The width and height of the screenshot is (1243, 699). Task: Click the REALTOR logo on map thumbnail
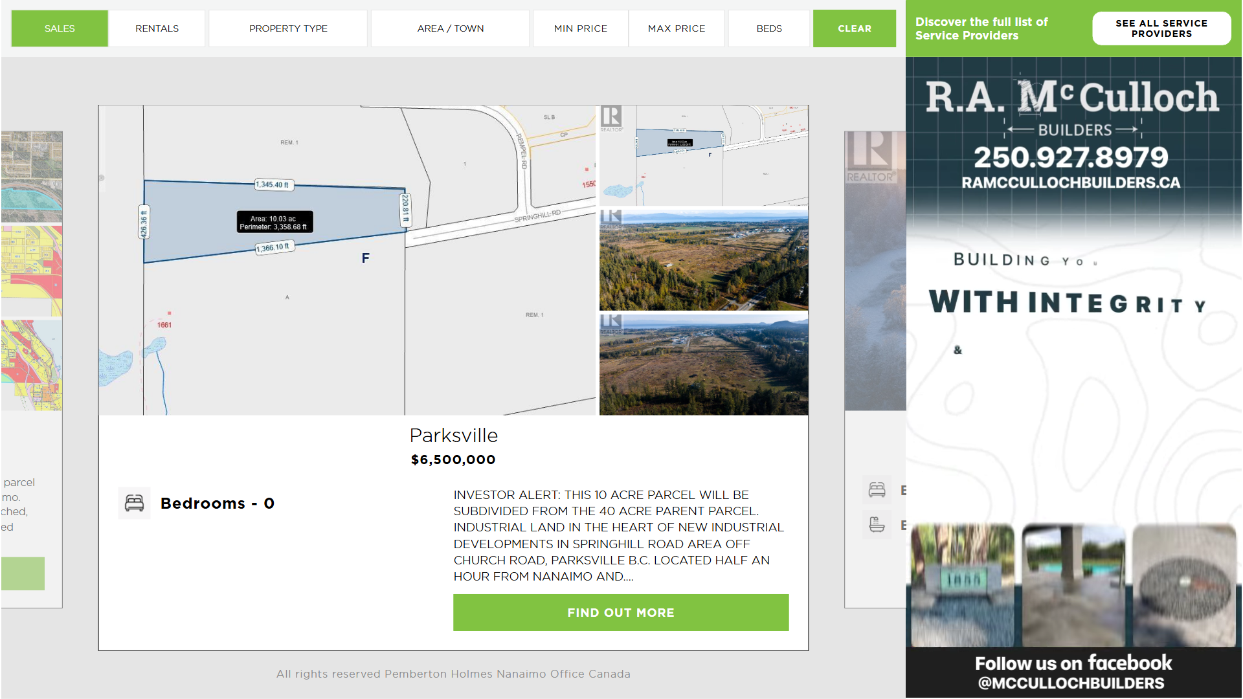point(610,118)
